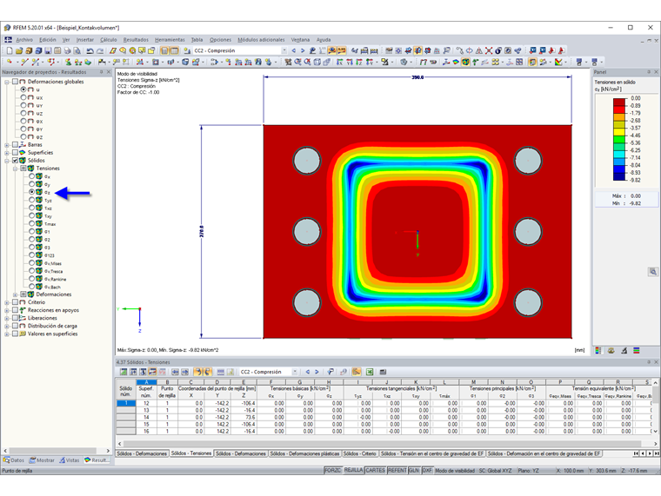Open the Vistas navigator tab
The image size is (661, 496).
70,460
